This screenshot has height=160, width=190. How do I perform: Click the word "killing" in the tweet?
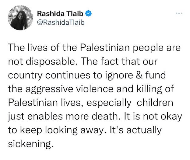pos(150,89)
